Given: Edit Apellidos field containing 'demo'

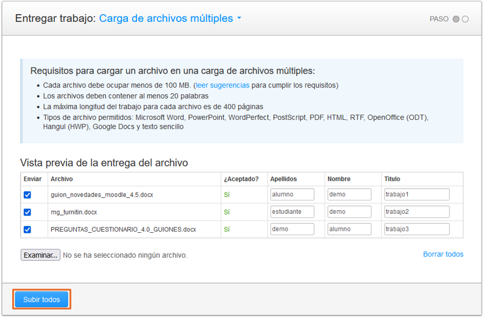Looking at the screenshot, I should (292, 229).
